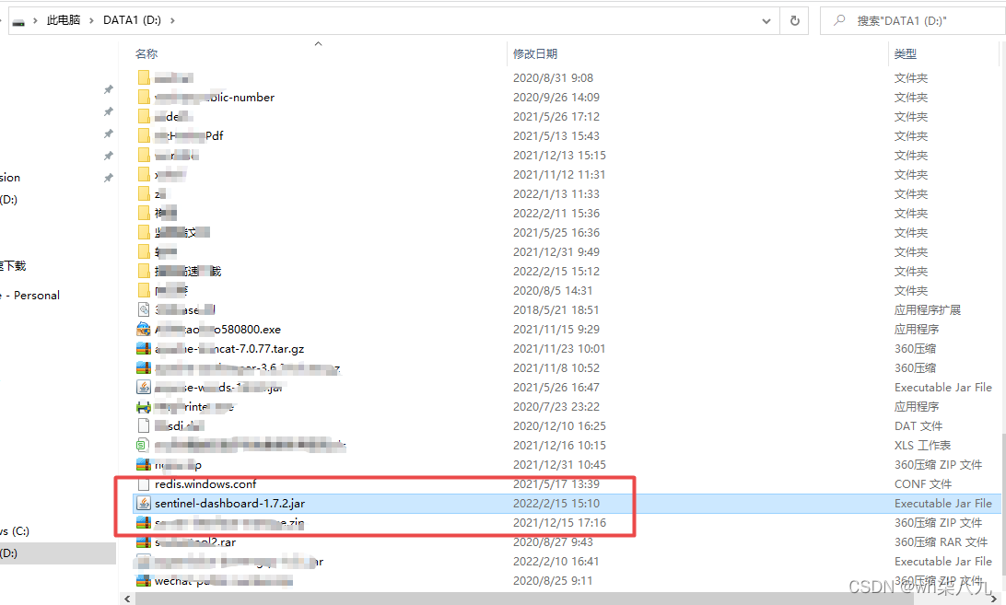Click the CONF 文件 type cell

pyautogui.click(x=922, y=484)
